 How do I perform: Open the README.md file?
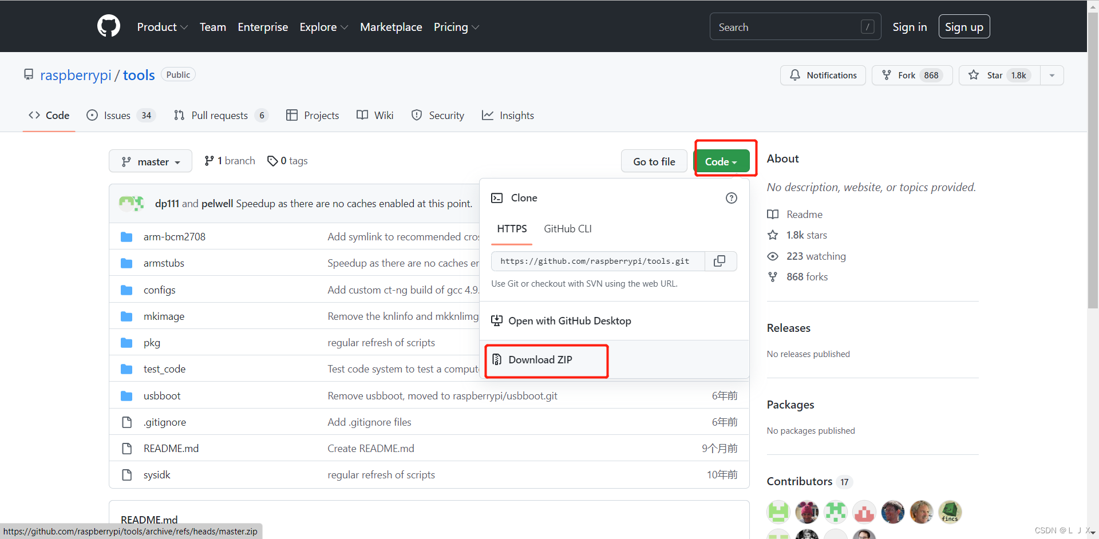pyautogui.click(x=171, y=449)
